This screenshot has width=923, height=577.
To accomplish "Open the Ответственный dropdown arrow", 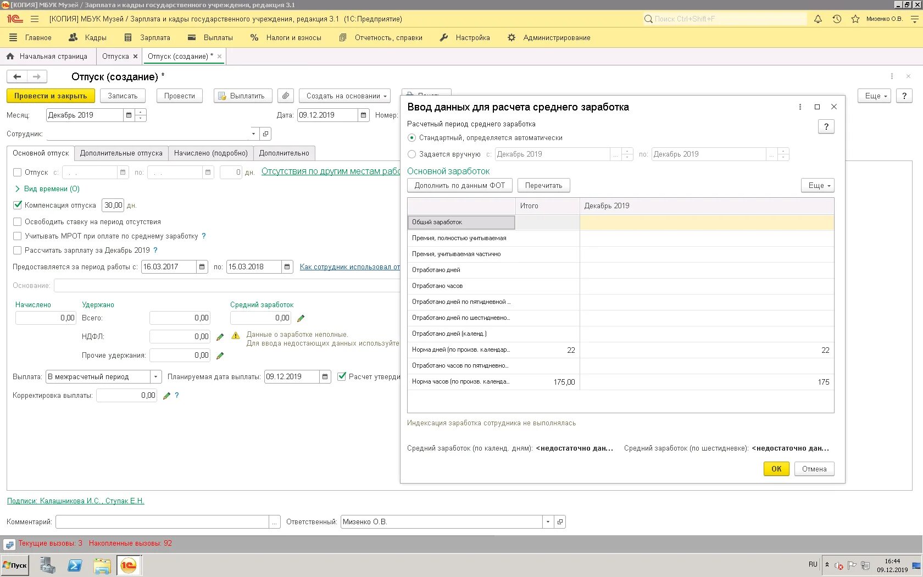I will 548,521.
